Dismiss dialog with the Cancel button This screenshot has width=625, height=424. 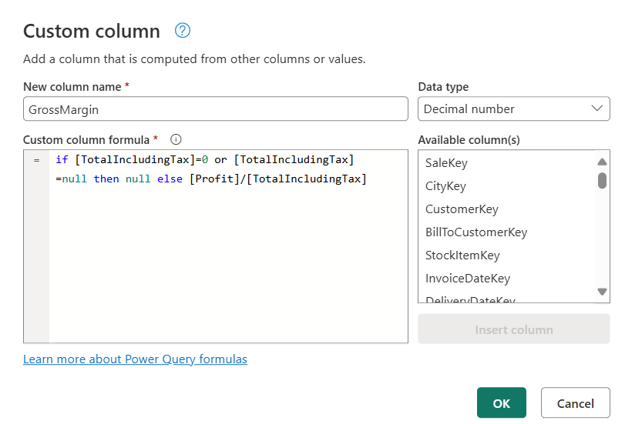[575, 403]
